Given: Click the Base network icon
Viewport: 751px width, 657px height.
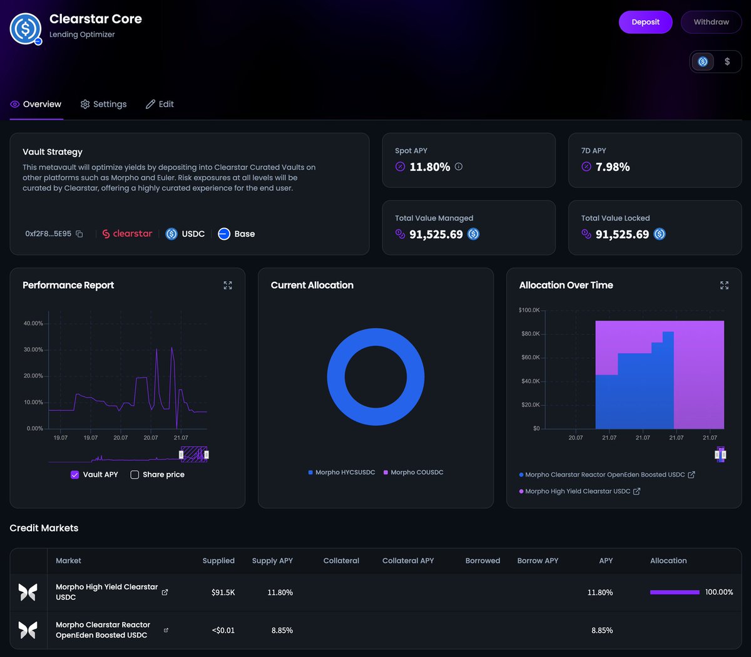Looking at the screenshot, I should tap(224, 234).
